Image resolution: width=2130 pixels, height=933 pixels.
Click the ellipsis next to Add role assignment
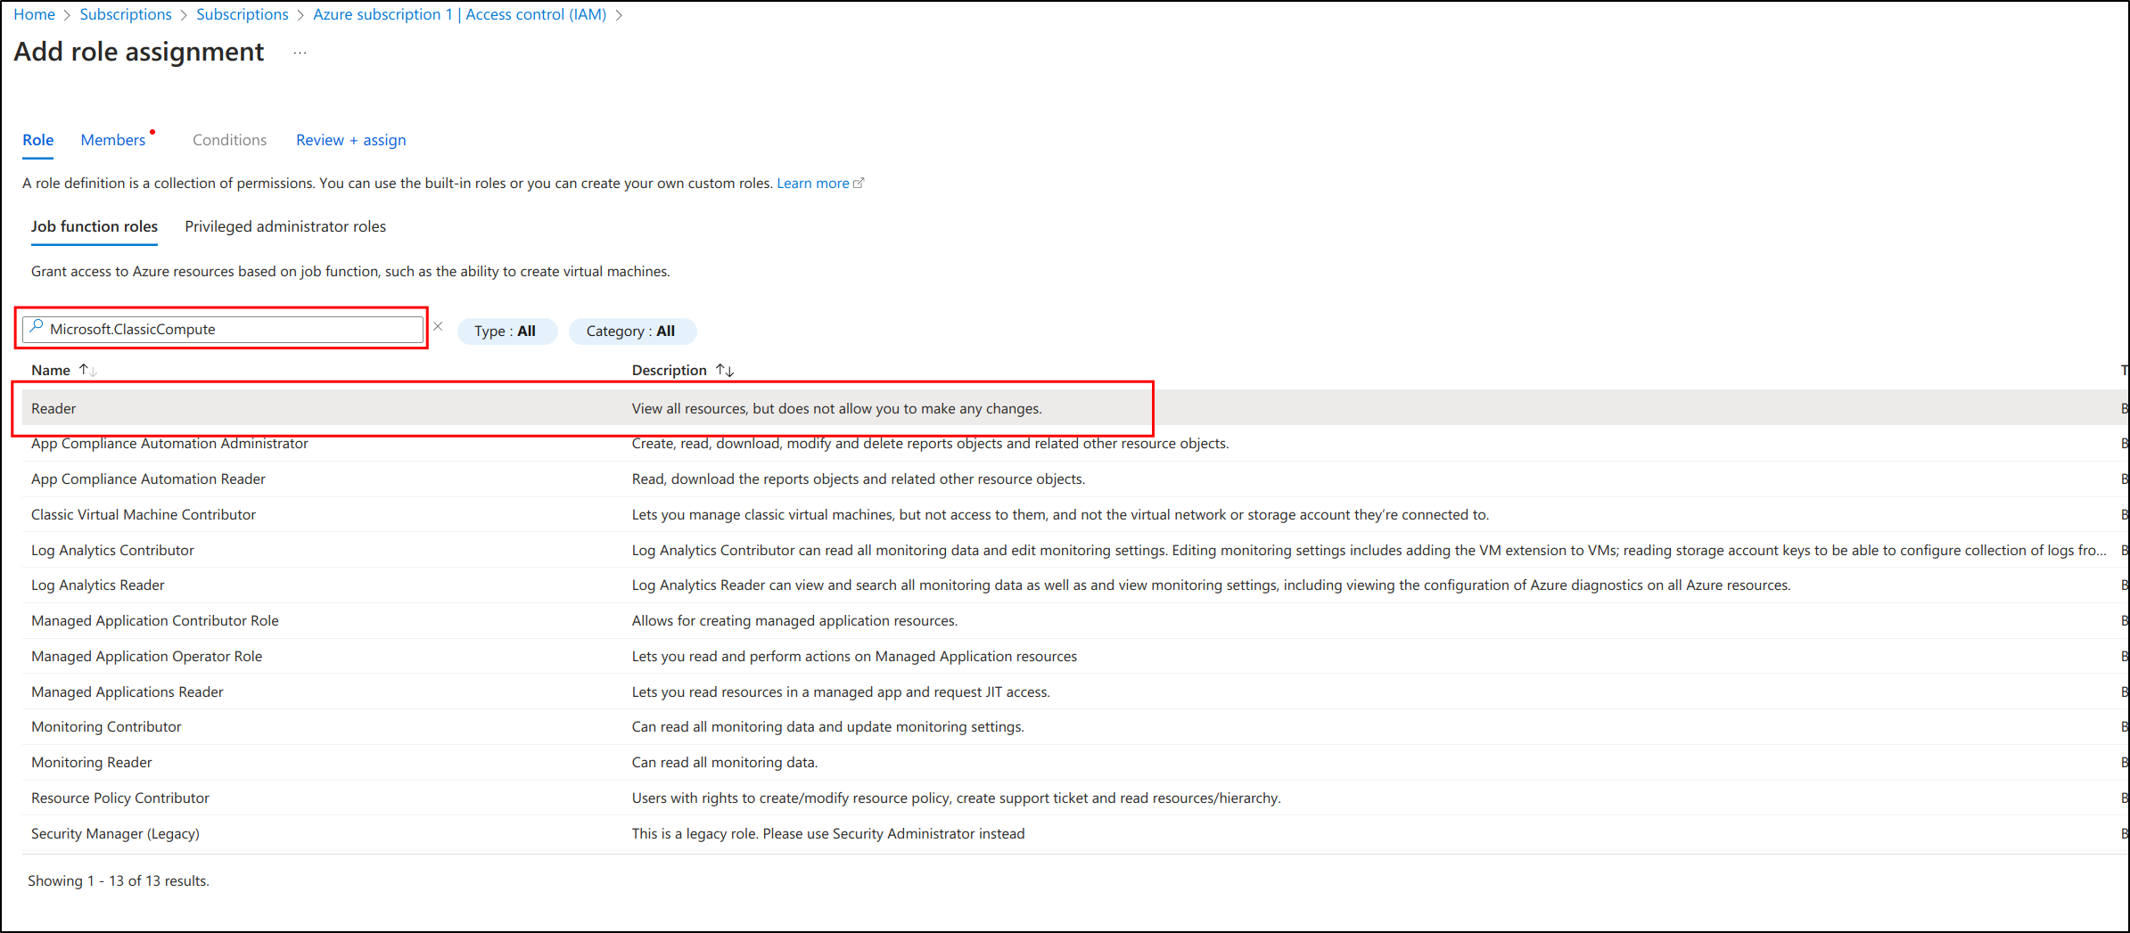coord(300,53)
